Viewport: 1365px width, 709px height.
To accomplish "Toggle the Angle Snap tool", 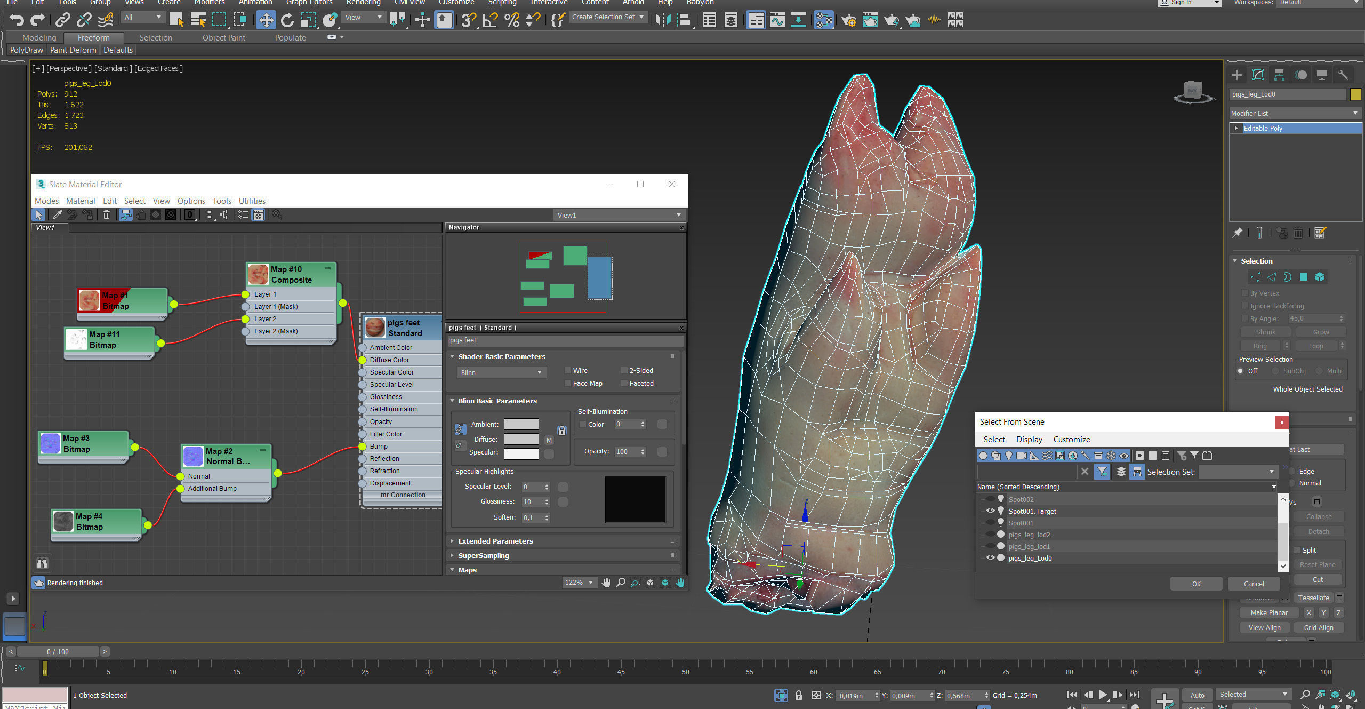I will [489, 20].
